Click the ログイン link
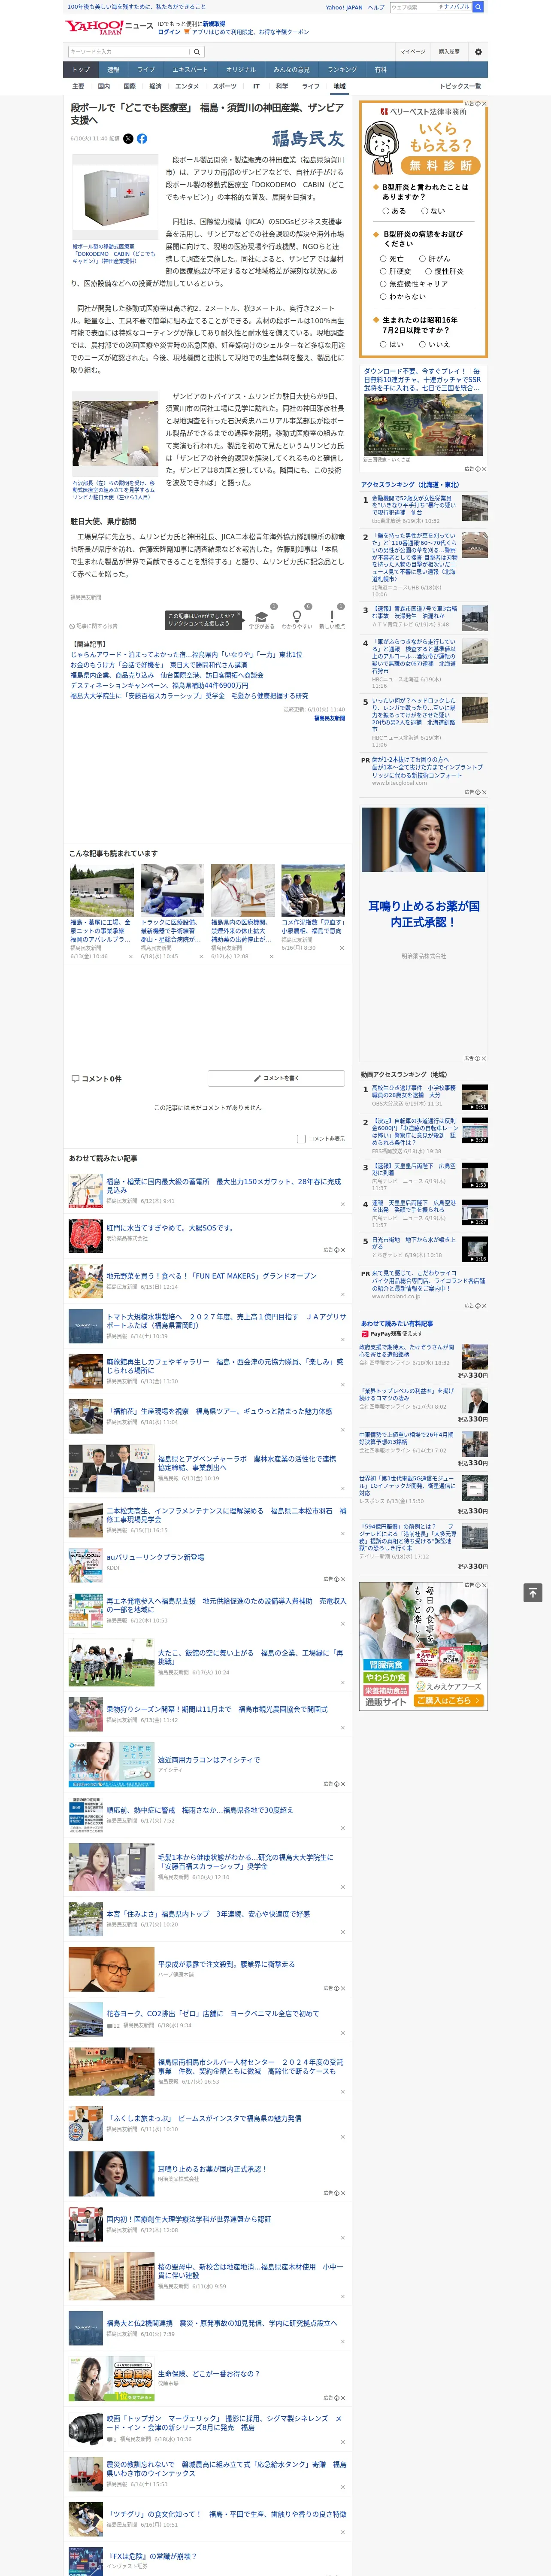 tap(169, 32)
